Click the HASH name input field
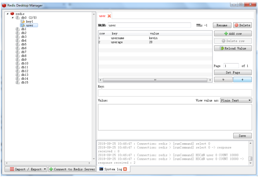This screenshot has width=258, height=177. click(149, 25)
